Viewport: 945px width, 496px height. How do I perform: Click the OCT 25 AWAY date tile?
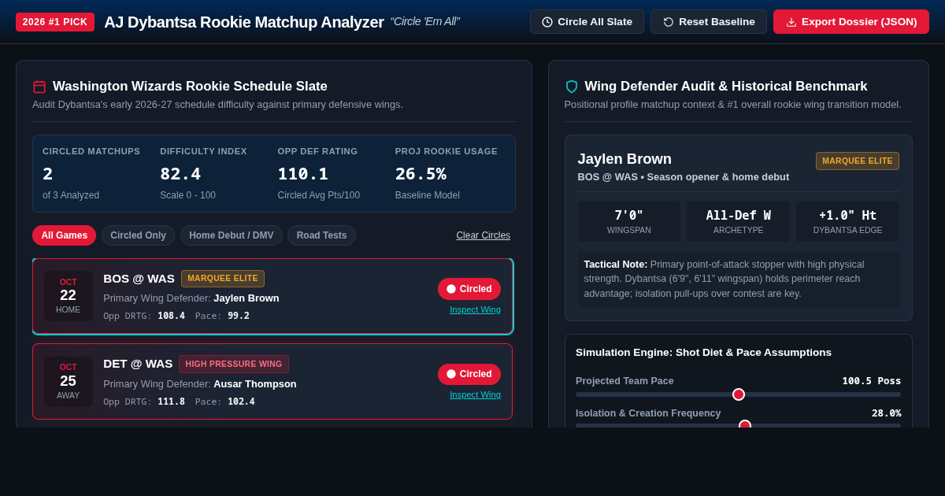[x=69, y=382]
